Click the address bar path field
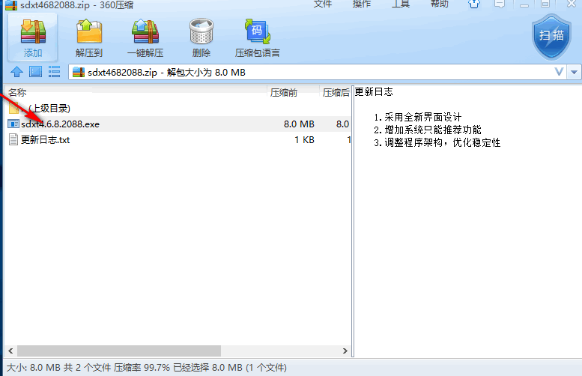 [x=318, y=72]
